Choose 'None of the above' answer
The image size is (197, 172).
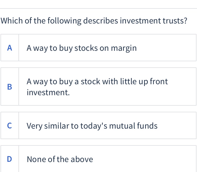click(x=60, y=159)
